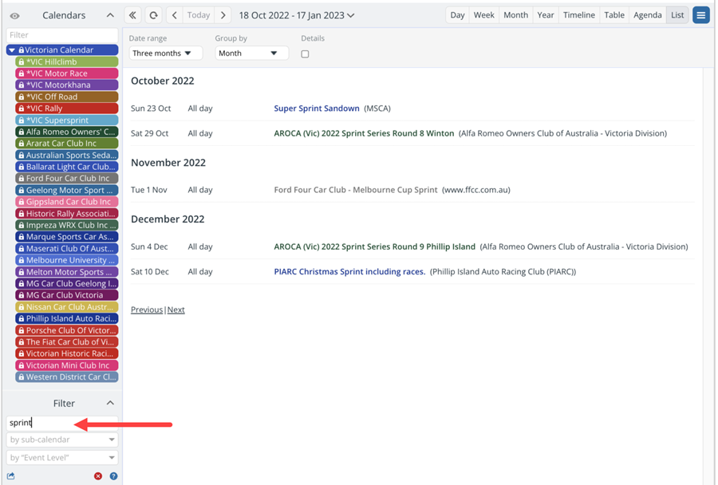Click the text filter field containing sprint
This screenshot has width=718, height=485.
62,423
